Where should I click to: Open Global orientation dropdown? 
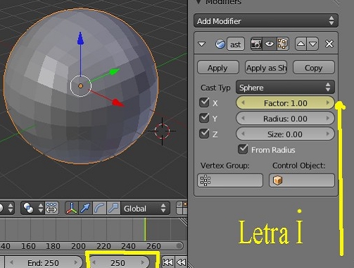point(145,208)
